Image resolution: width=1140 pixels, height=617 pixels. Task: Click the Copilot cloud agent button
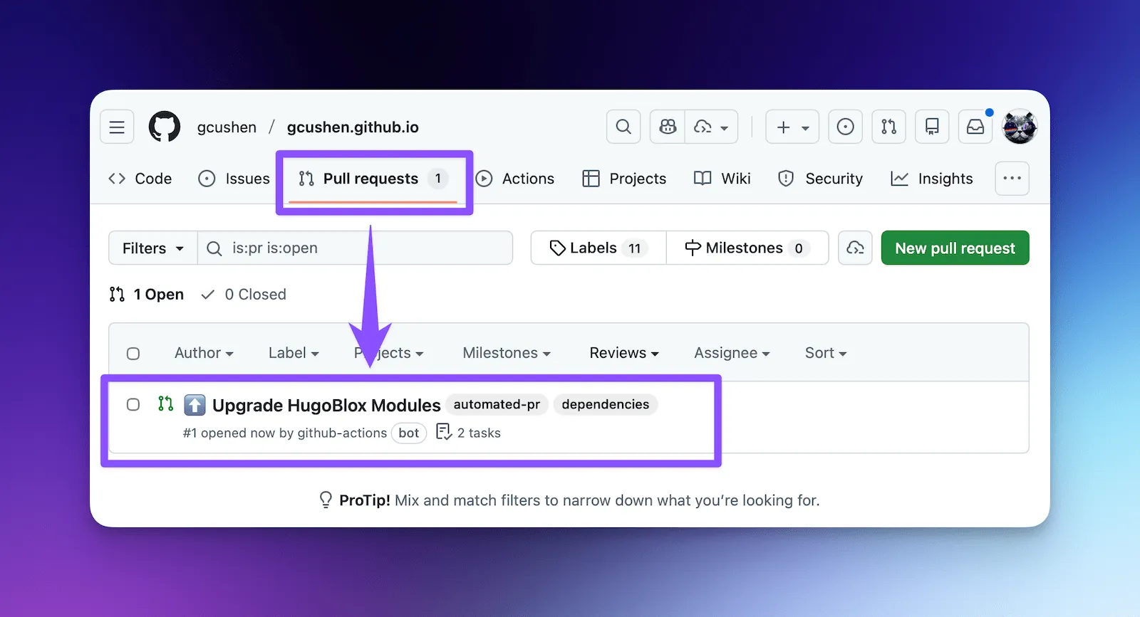tap(855, 248)
